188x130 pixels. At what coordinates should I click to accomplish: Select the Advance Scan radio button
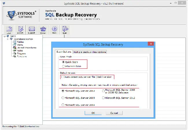coord(63,66)
